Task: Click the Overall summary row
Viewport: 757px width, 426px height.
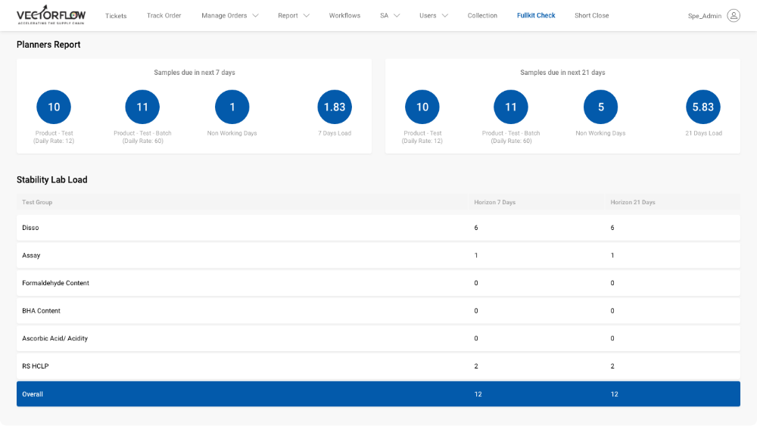Action: tap(378, 394)
